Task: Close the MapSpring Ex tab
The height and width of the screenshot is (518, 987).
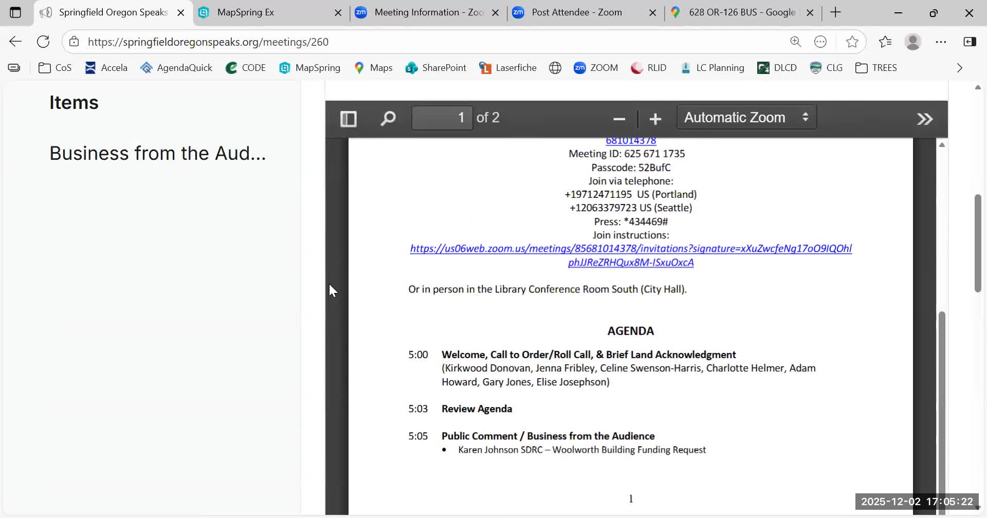Action: tap(338, 12)
